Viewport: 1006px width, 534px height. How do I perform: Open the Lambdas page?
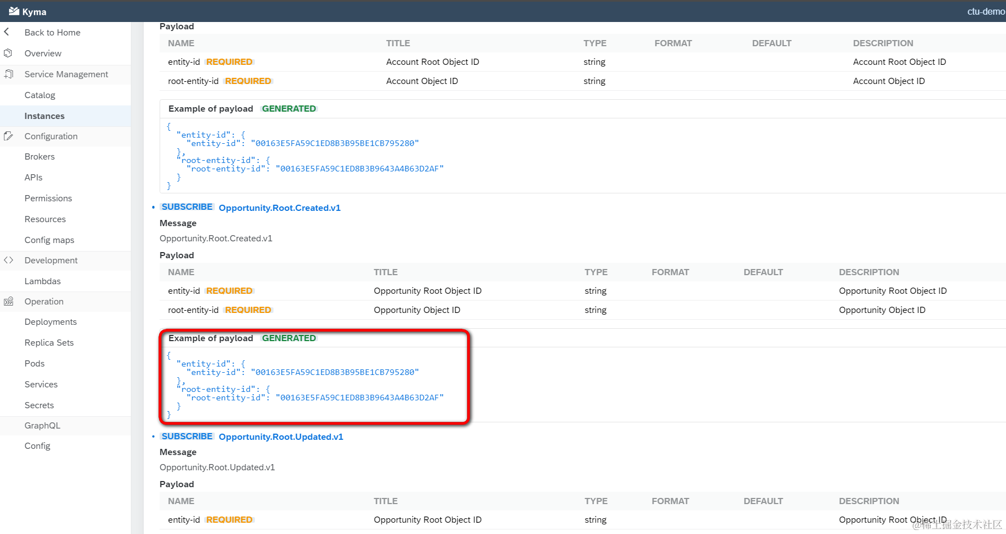[x=43, y=281]
